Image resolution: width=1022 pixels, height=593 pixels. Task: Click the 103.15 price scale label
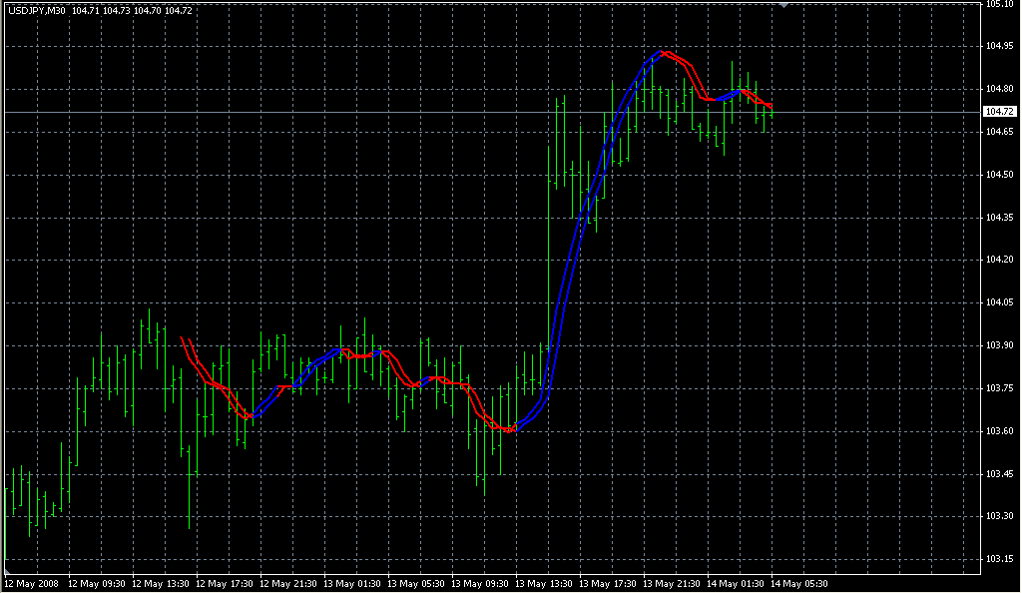coord(999,558)
